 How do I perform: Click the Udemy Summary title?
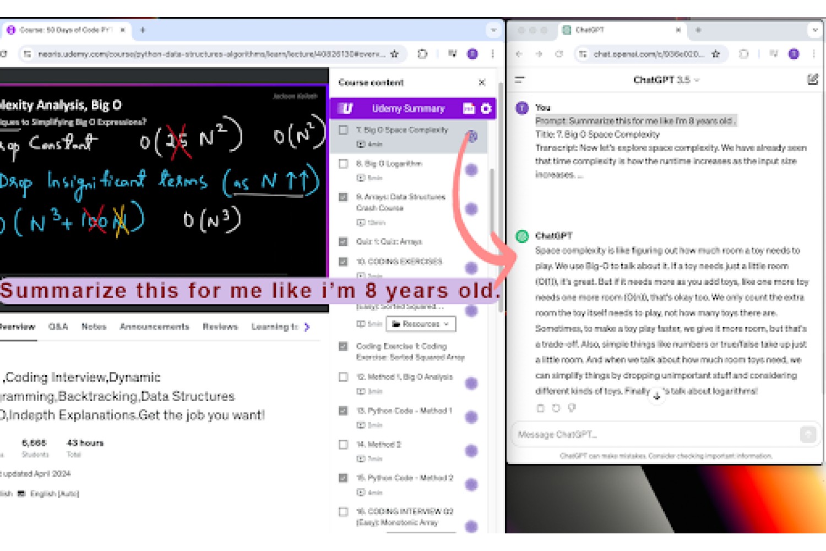(x=408, y=109)
